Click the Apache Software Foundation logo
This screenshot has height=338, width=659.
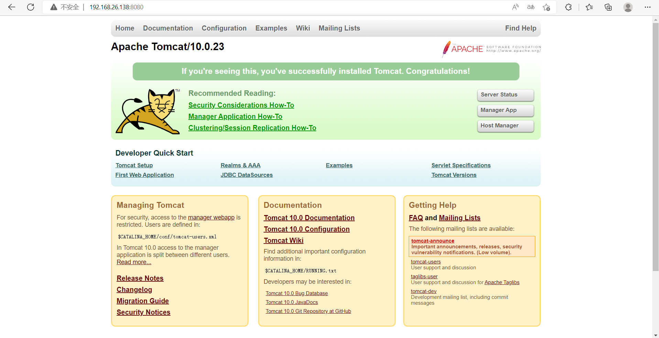click(491, 49)
